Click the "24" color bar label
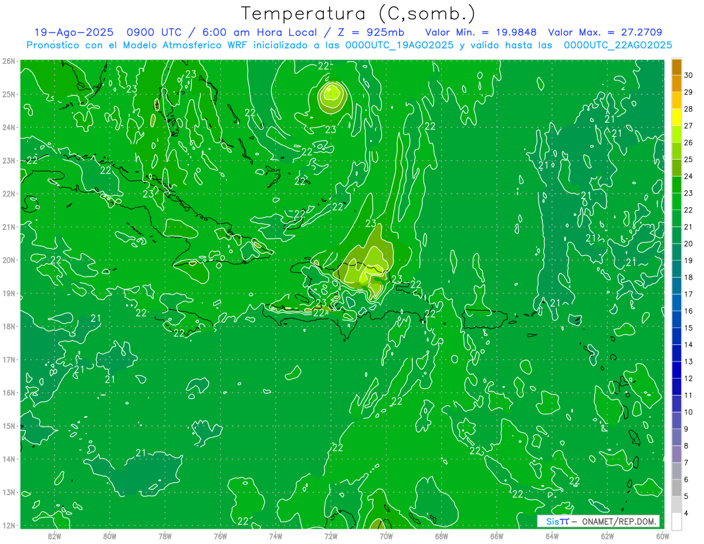Image resolution: width=704 pixels, height=544 pixels. pyautogui.click(x=689, y=176)
